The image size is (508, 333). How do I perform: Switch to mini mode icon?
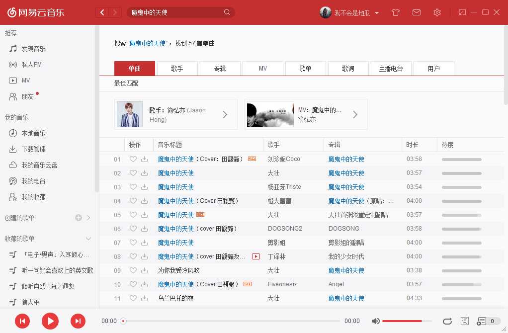(462, 12)
